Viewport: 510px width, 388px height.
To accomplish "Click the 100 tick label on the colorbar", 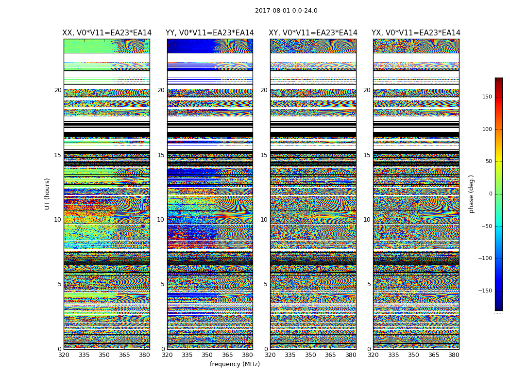I will pos(487,129).
